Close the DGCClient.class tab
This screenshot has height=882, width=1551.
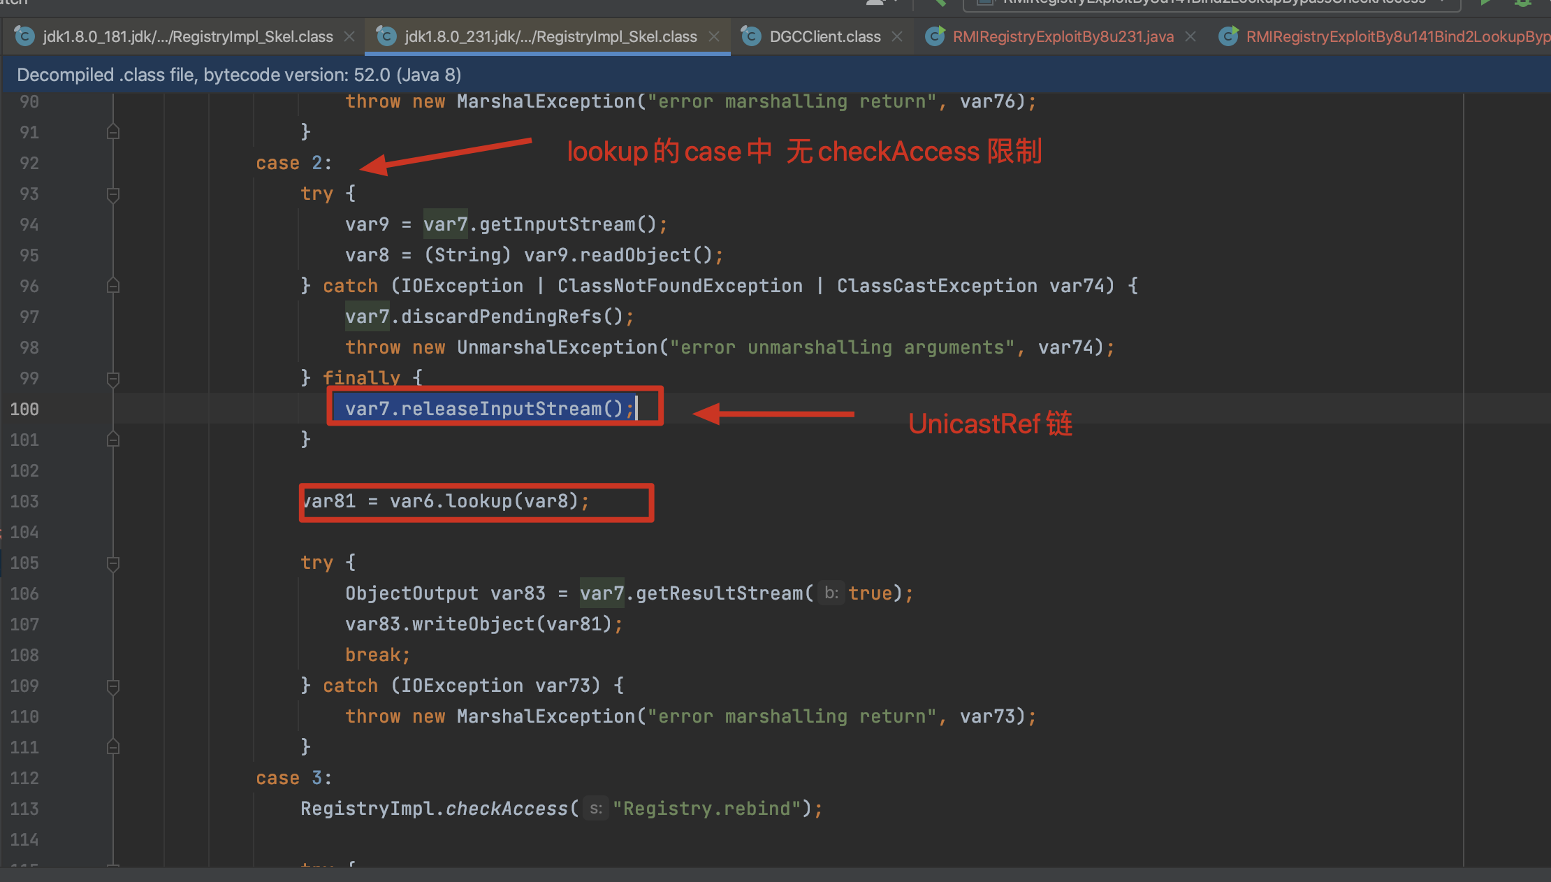click(897, 36)
